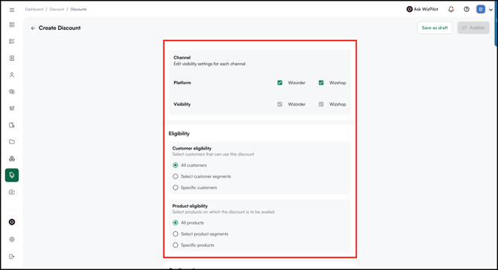Screen dimensions: 498x270
Task: Click the Create Discount page title
Action: 59,28
